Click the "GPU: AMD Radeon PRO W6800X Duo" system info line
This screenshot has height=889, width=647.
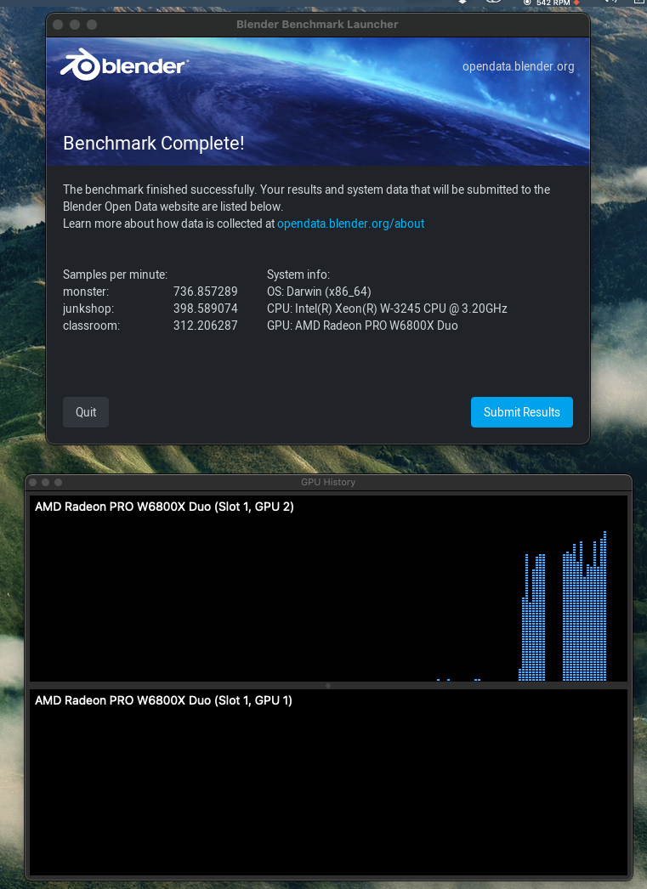(362, 326)
